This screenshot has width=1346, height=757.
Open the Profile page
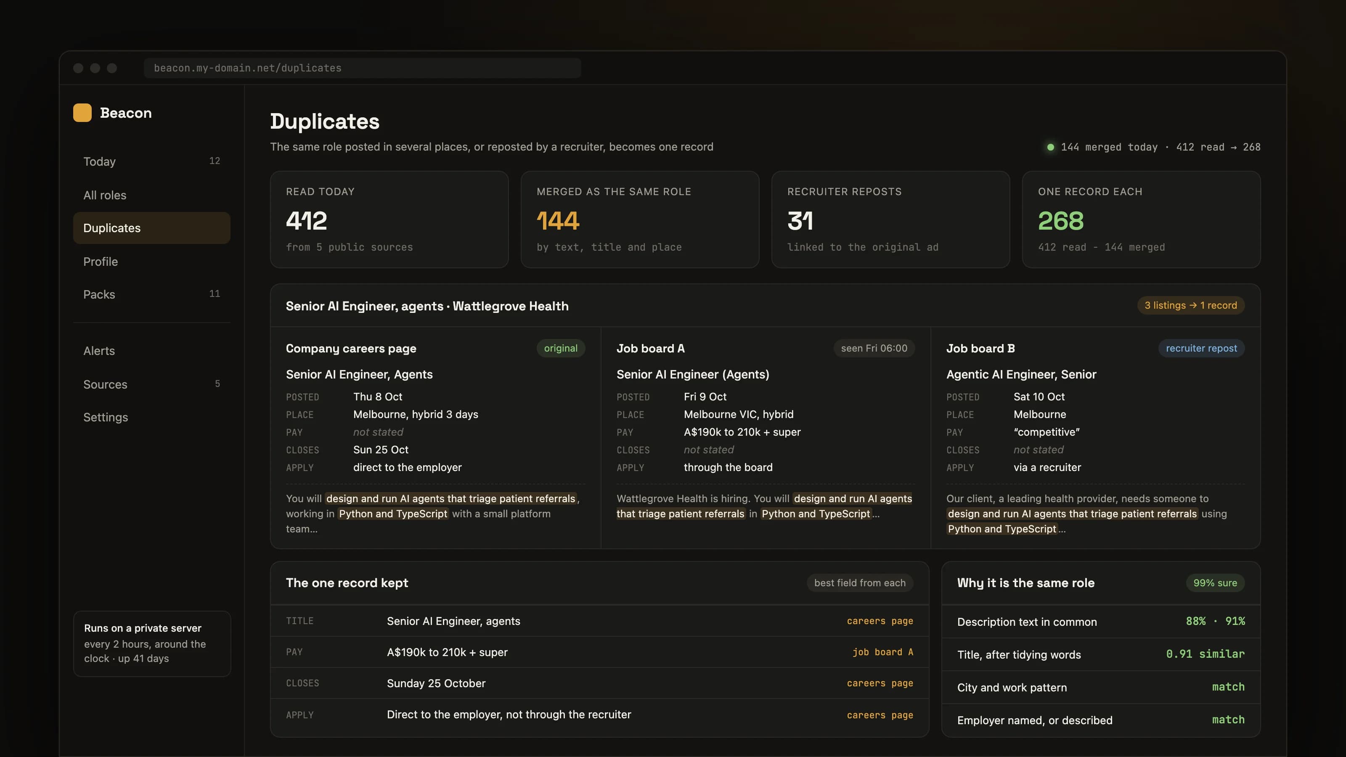pyautogui.click(x=151, y=261)
